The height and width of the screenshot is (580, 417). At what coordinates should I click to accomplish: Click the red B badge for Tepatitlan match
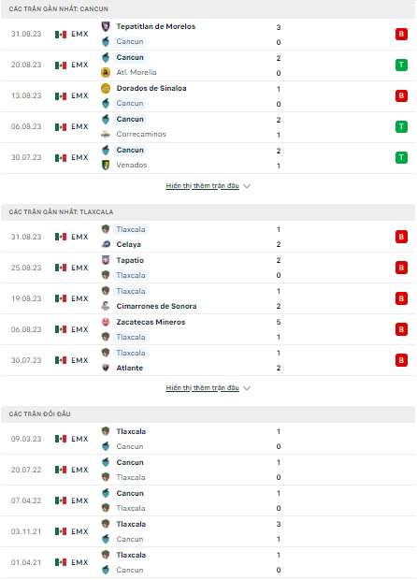tap(401, 34)
